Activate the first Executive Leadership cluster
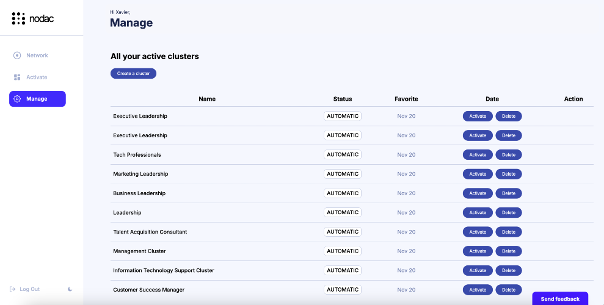The image size is (604, 305). (x=478, y=116)
